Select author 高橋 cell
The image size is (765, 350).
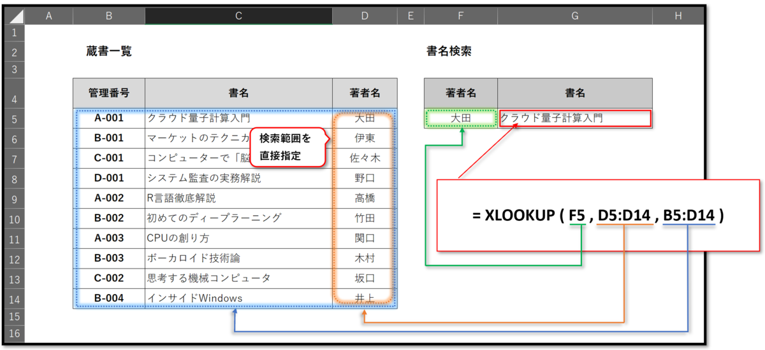(x=365, y=199)
